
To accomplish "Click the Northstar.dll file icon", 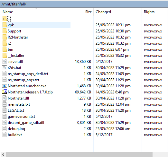I will tap(5, 98).
